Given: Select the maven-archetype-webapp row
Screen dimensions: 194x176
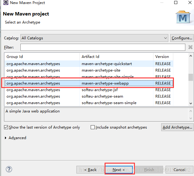Looking at the screenshot, I should point(89,83).
